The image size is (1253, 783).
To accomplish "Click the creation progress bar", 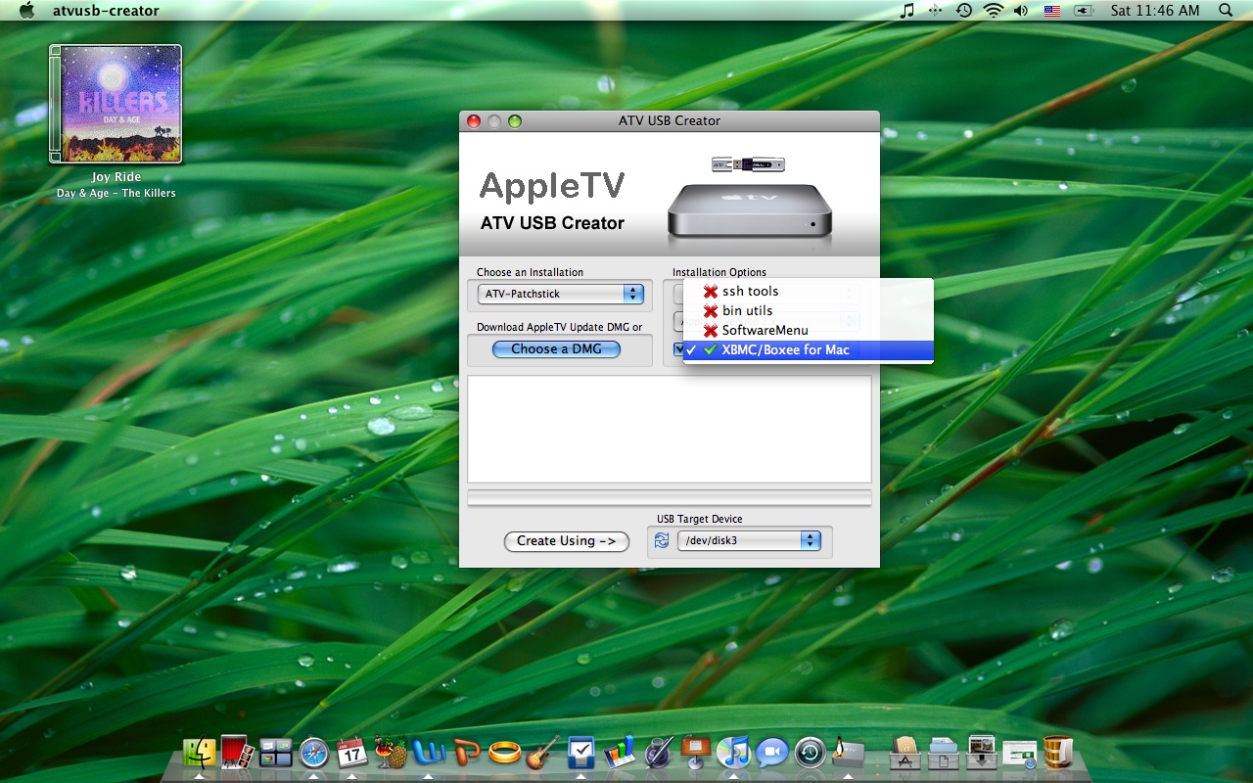I will coord(670,498).
